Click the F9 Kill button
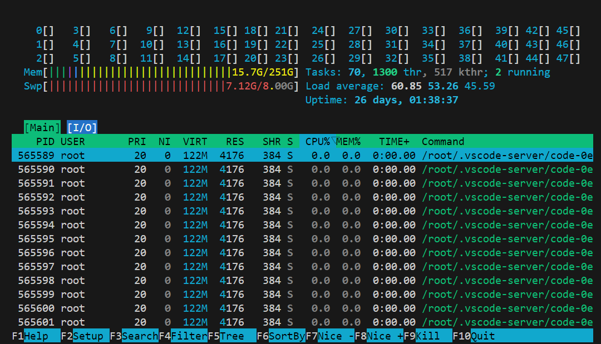The width and height of the screenshot is (601, 344). pyautogui.click(x=428, y=336)
